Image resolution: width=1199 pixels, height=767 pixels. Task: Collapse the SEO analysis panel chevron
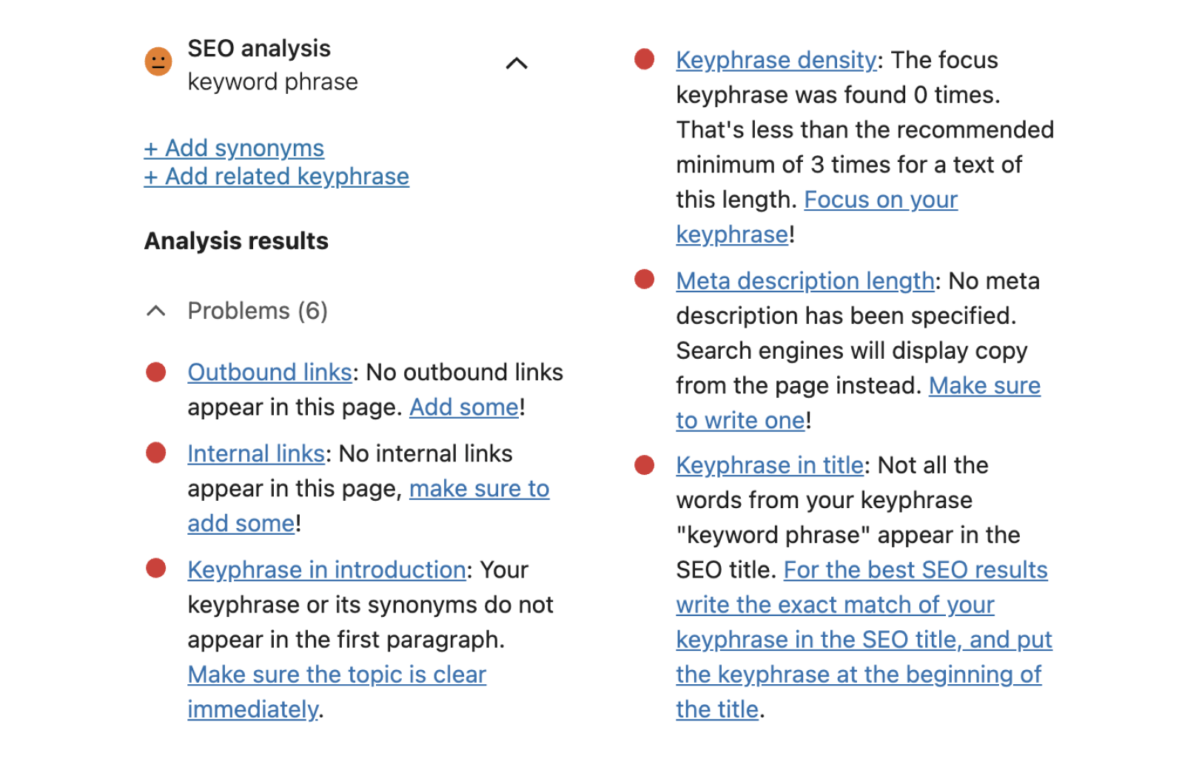coord(517,64)
